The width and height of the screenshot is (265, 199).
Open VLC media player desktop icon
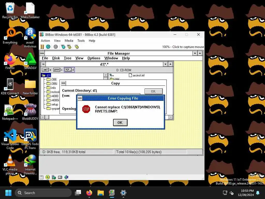pos(10,165)
